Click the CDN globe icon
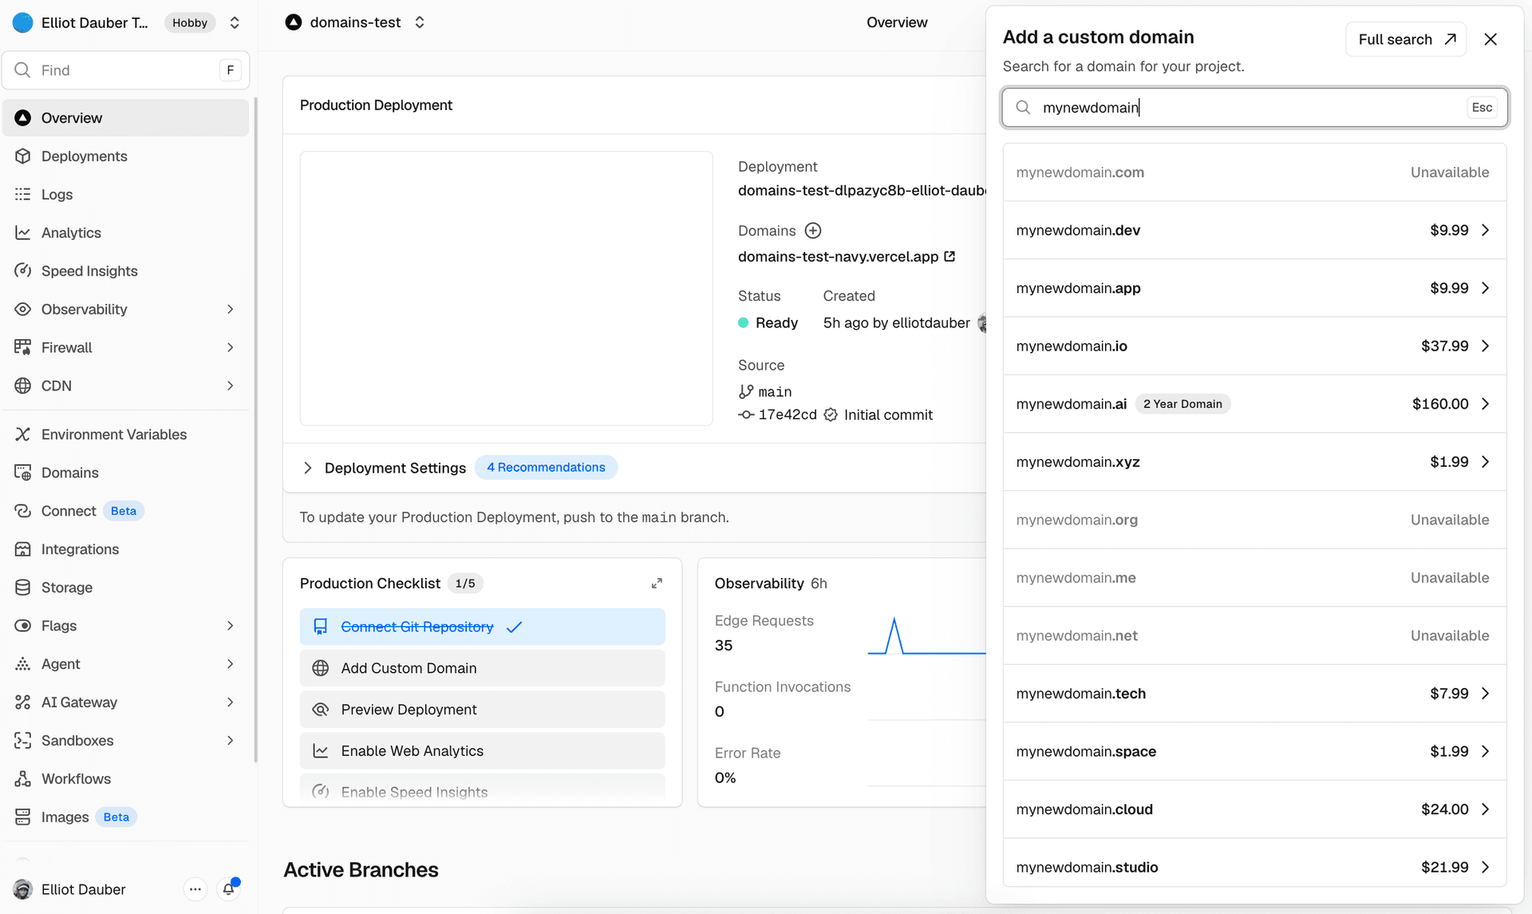Viewport: 1532px width, 914px height. [x=23, y=386]
